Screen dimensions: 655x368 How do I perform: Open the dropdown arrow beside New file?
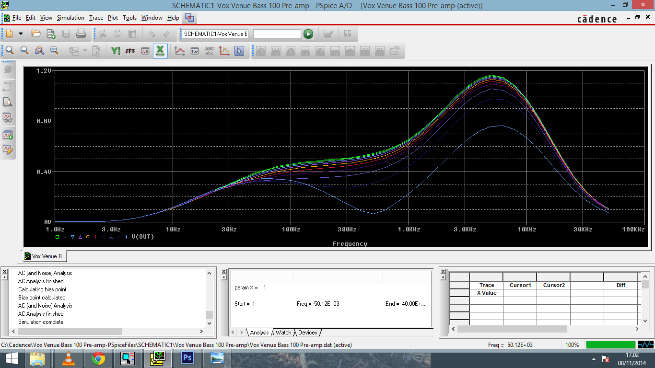pyautogui.click(x=21, y=34)
